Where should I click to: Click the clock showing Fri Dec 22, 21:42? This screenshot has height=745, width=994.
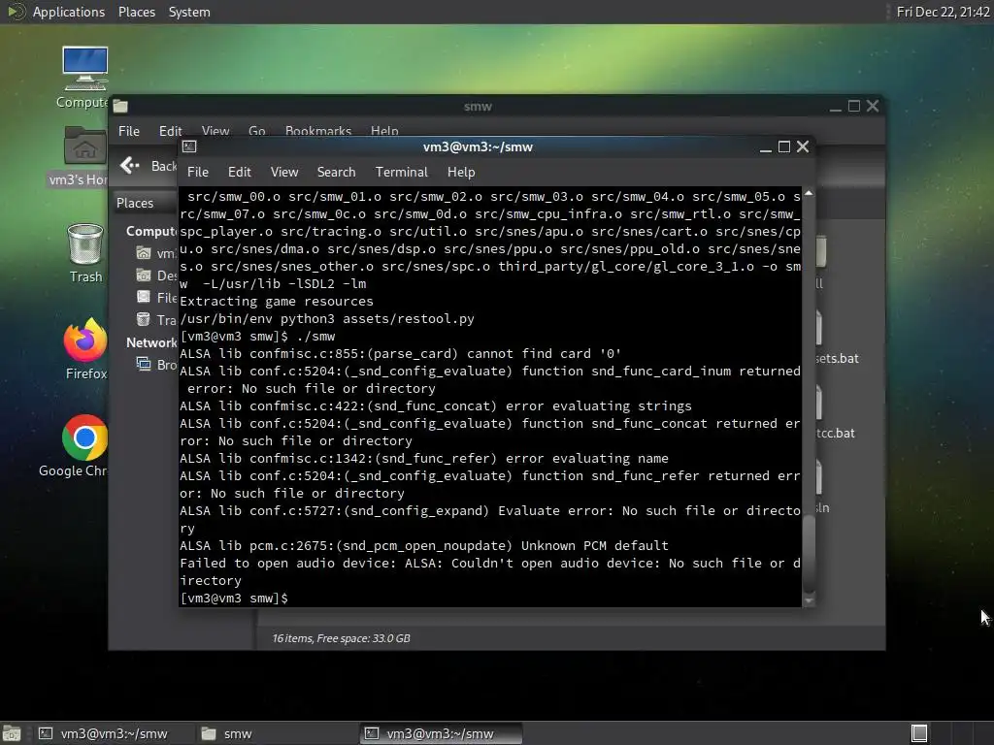[x=943, y=12]
